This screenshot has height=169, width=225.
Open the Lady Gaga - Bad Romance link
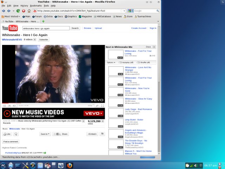[138, 109]
